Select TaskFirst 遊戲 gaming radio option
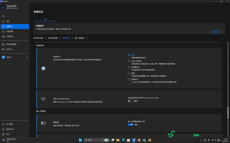Screen dimensions: 230x143 [129, 73]
